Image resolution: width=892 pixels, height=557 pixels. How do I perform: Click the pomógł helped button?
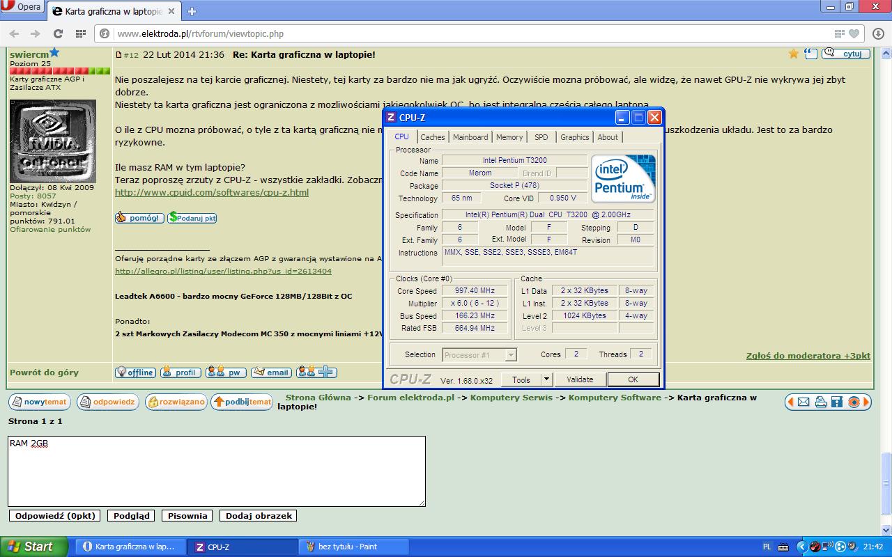[139, 218]
